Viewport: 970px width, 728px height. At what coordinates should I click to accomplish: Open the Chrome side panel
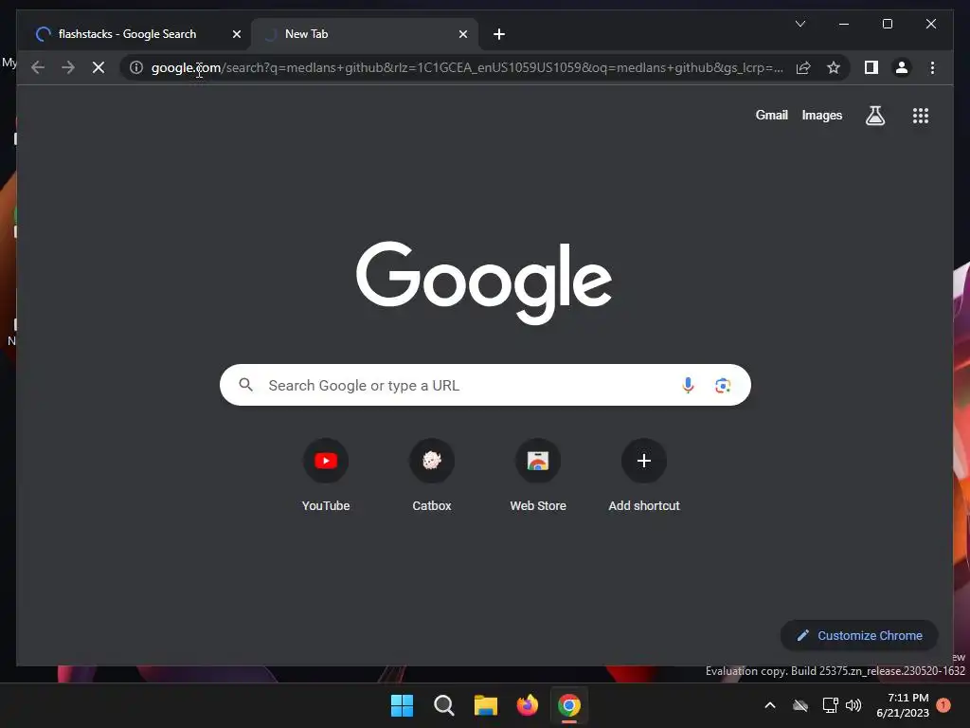click(x=871, y=67)
